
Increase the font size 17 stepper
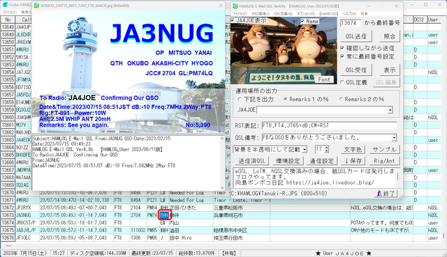pos(326,148)
